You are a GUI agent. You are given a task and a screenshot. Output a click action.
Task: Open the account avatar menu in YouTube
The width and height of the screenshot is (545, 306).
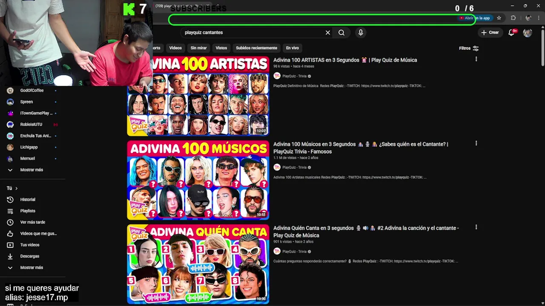click(x=528, y=32)
